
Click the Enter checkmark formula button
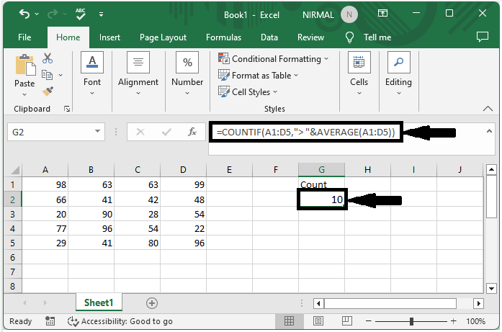[166, 132]
